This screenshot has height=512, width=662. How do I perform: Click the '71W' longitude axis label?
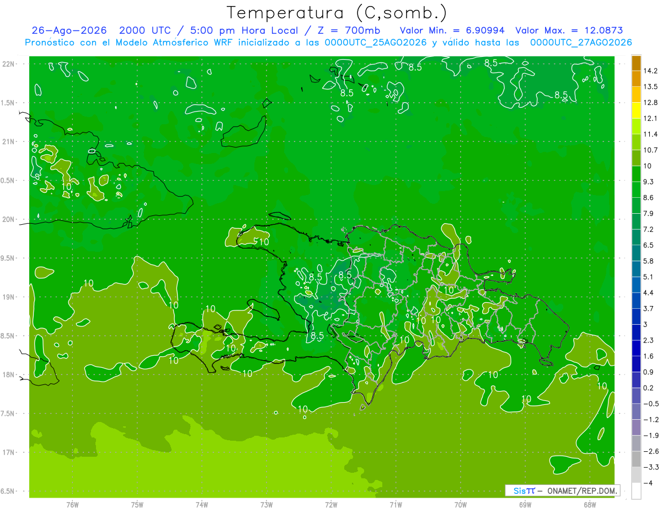tap(396, 505)
